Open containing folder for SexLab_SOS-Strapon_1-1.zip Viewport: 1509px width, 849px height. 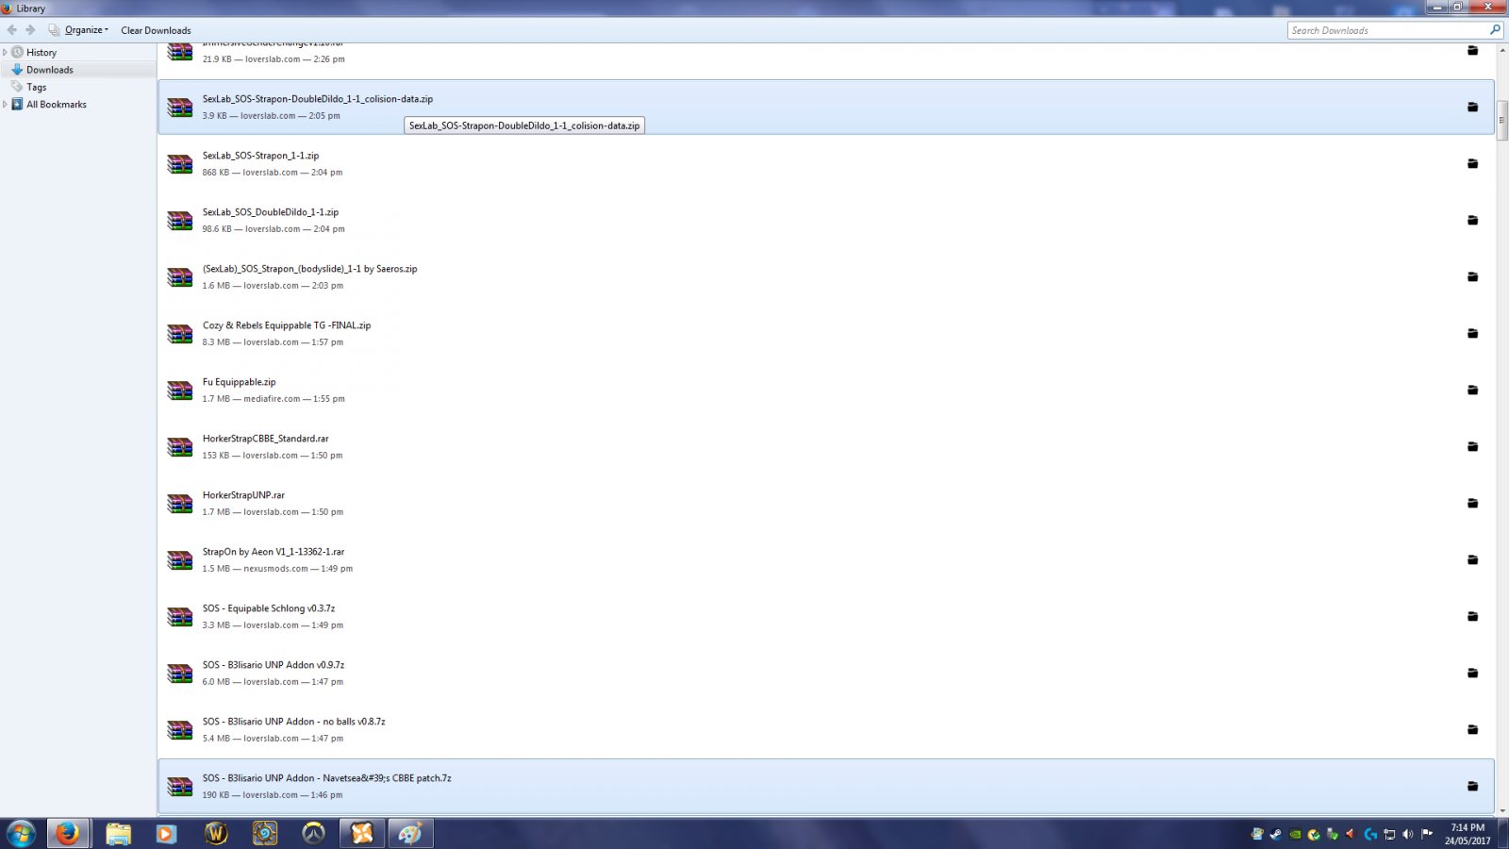click(1472, 163)
